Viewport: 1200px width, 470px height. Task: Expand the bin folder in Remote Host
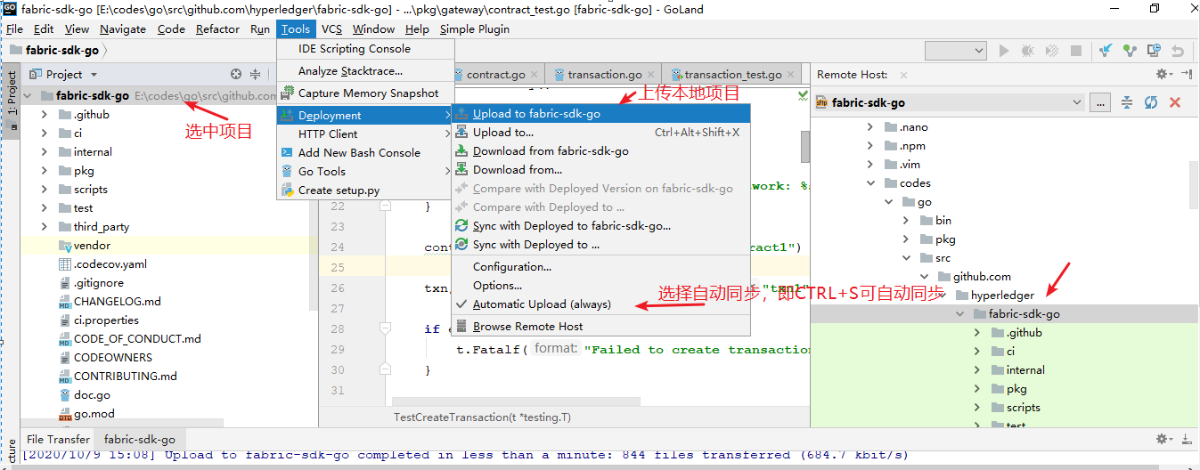pyautogui.click(x=906, y=220)
